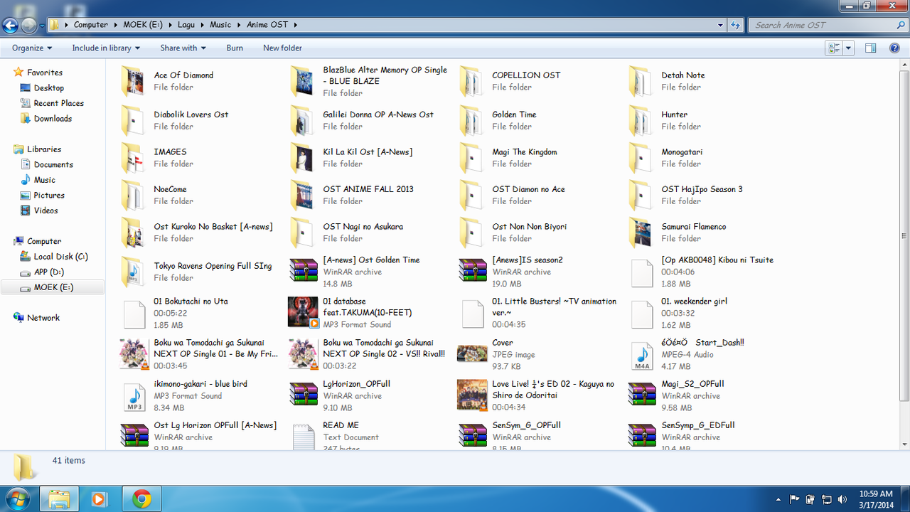
Task: Click Lagu in the address breadcrumb
Action: tap(186, 25)
